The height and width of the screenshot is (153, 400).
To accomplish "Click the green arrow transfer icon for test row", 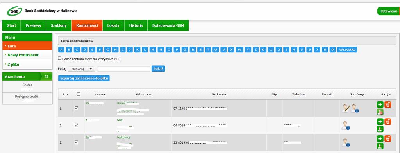I will coord(380,122).
